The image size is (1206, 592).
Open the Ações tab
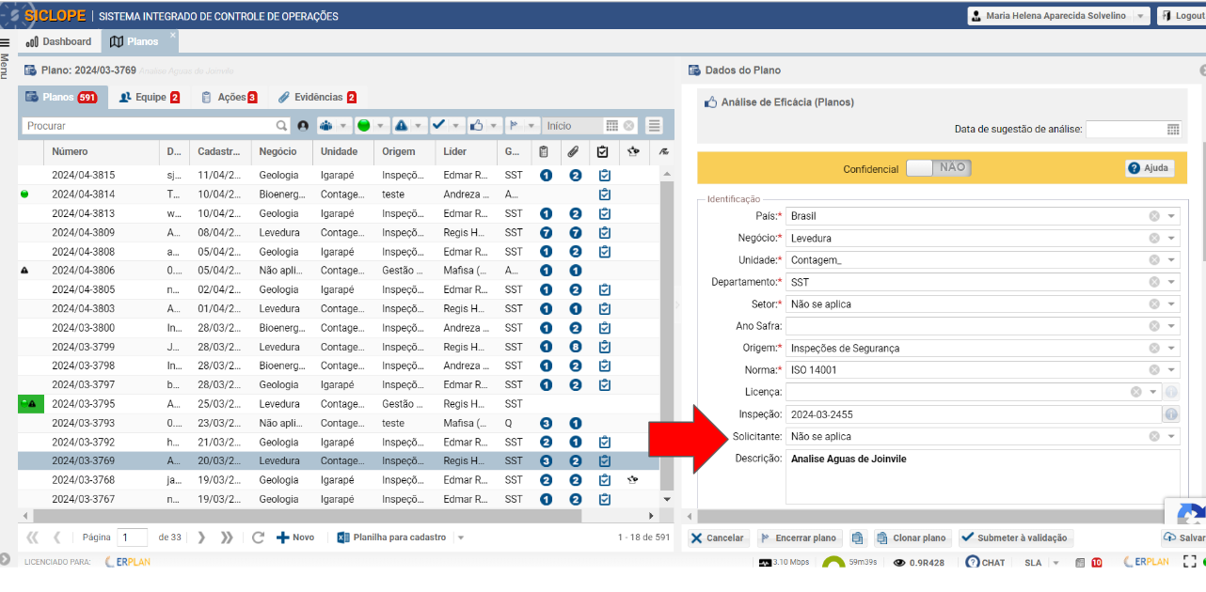[x=229, y=97]
